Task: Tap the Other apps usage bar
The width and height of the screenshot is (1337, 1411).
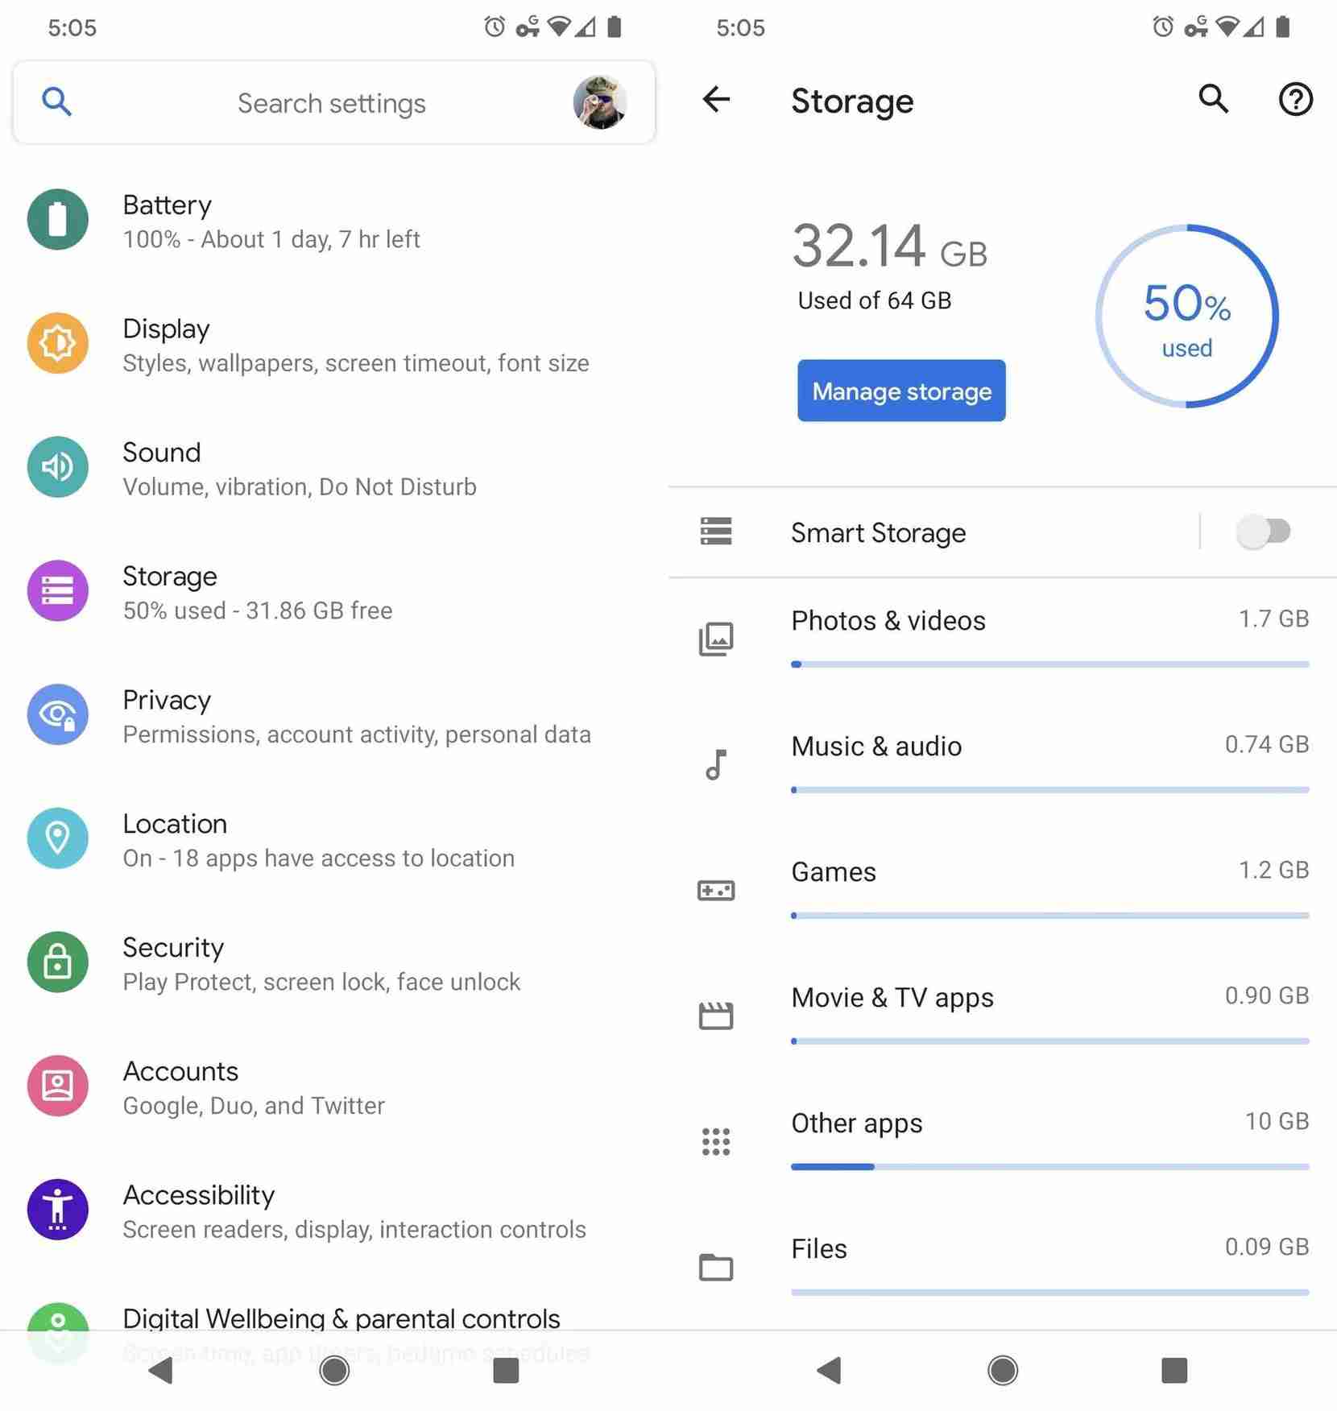Action: [1049, 1166]
